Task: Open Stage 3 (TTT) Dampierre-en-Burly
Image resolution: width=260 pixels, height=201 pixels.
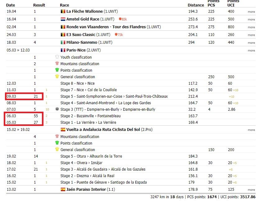Action: pyautogui.click(x=108, y=109)
